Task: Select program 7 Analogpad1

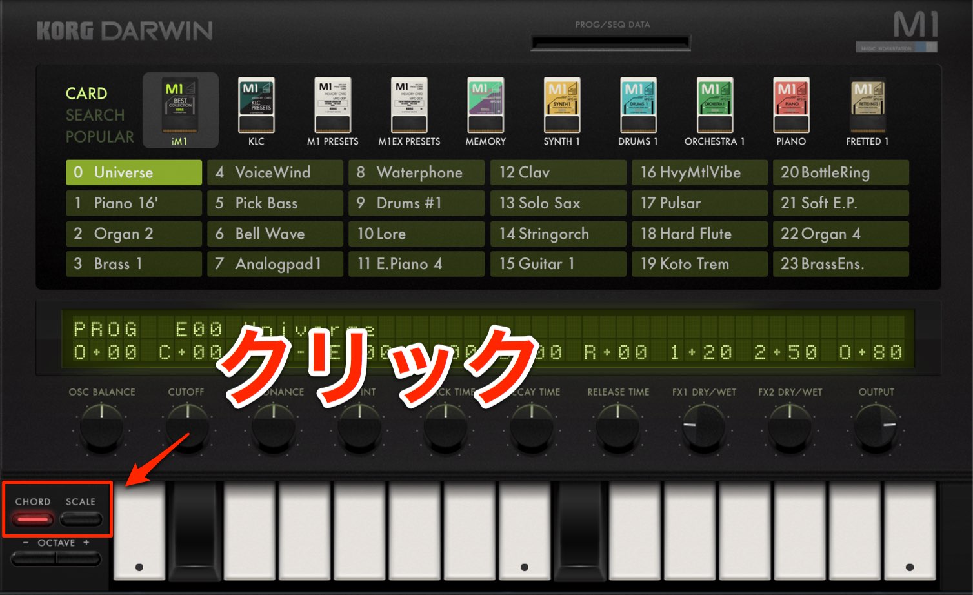Action: pos(275,264)
